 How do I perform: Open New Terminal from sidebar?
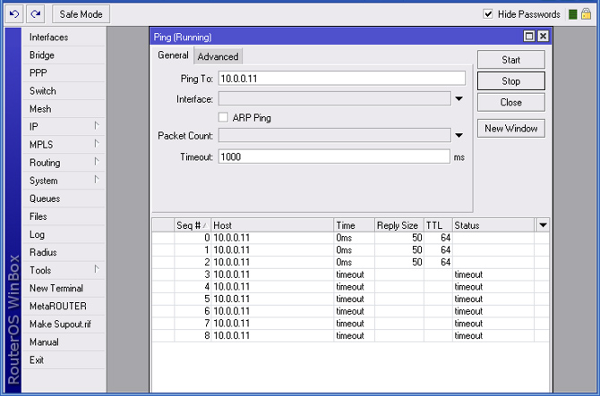click(56, 288)
